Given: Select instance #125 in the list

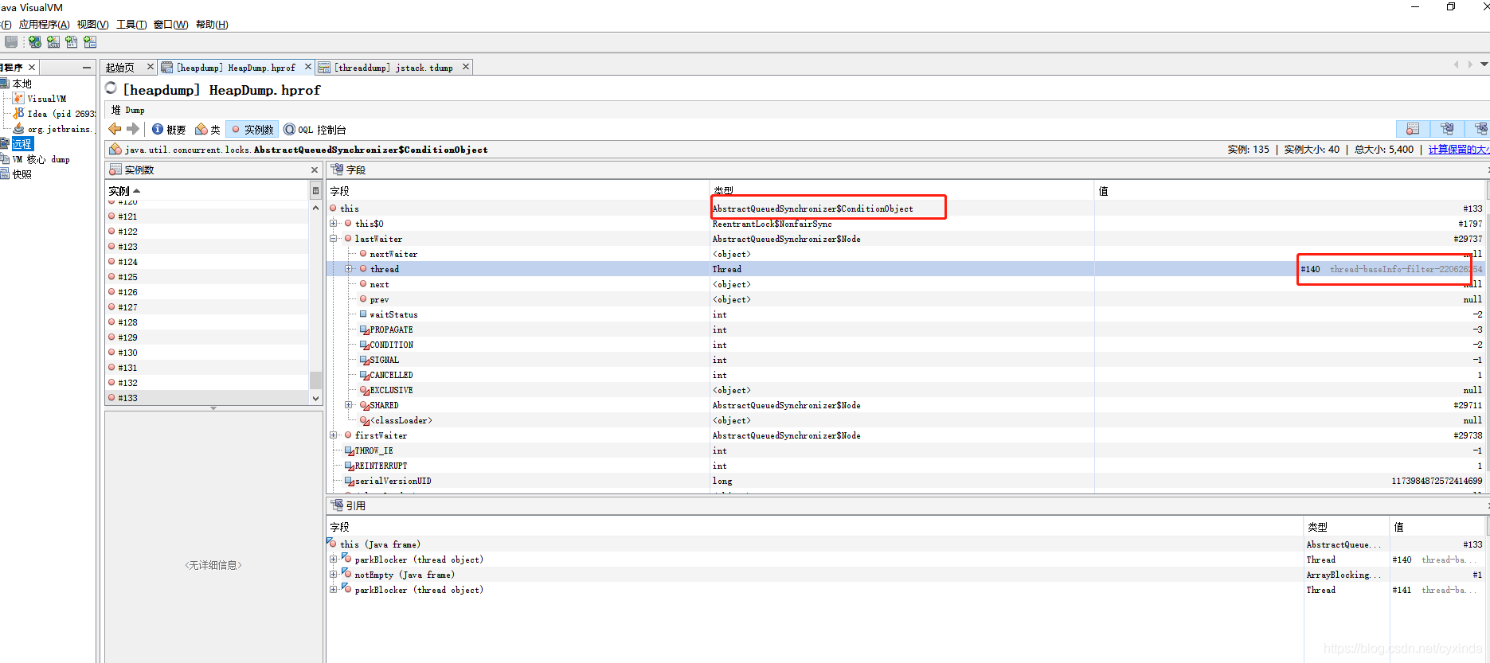Looking at the screenshot, I should coord(207,277).
